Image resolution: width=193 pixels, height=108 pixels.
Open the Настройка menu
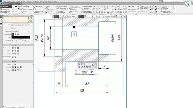pos(36,1)
